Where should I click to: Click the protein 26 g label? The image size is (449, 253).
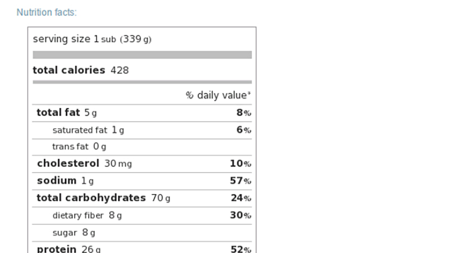pyautogui.click(x=68, y=249)
